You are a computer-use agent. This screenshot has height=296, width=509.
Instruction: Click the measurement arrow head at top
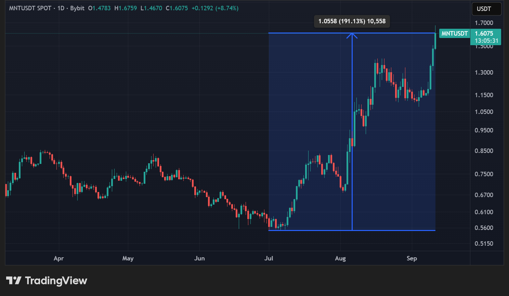(x=352, y=35)
